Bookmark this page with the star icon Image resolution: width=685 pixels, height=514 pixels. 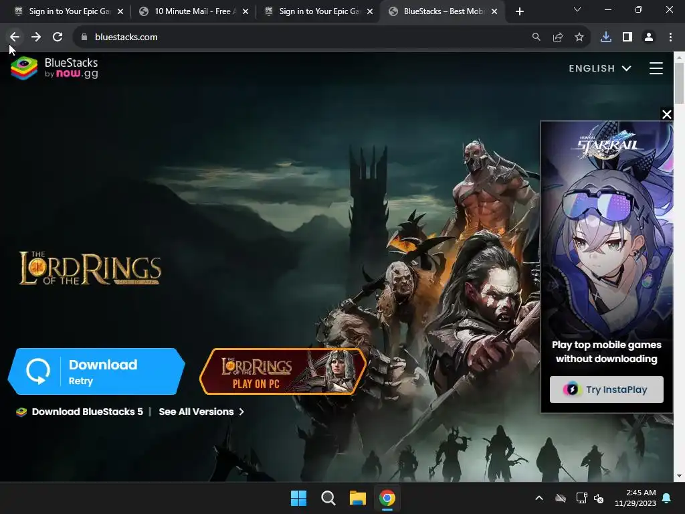(x=579, y=37)
